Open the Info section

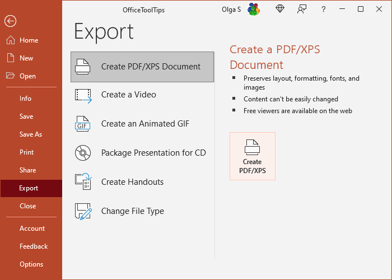click(31, 99)
